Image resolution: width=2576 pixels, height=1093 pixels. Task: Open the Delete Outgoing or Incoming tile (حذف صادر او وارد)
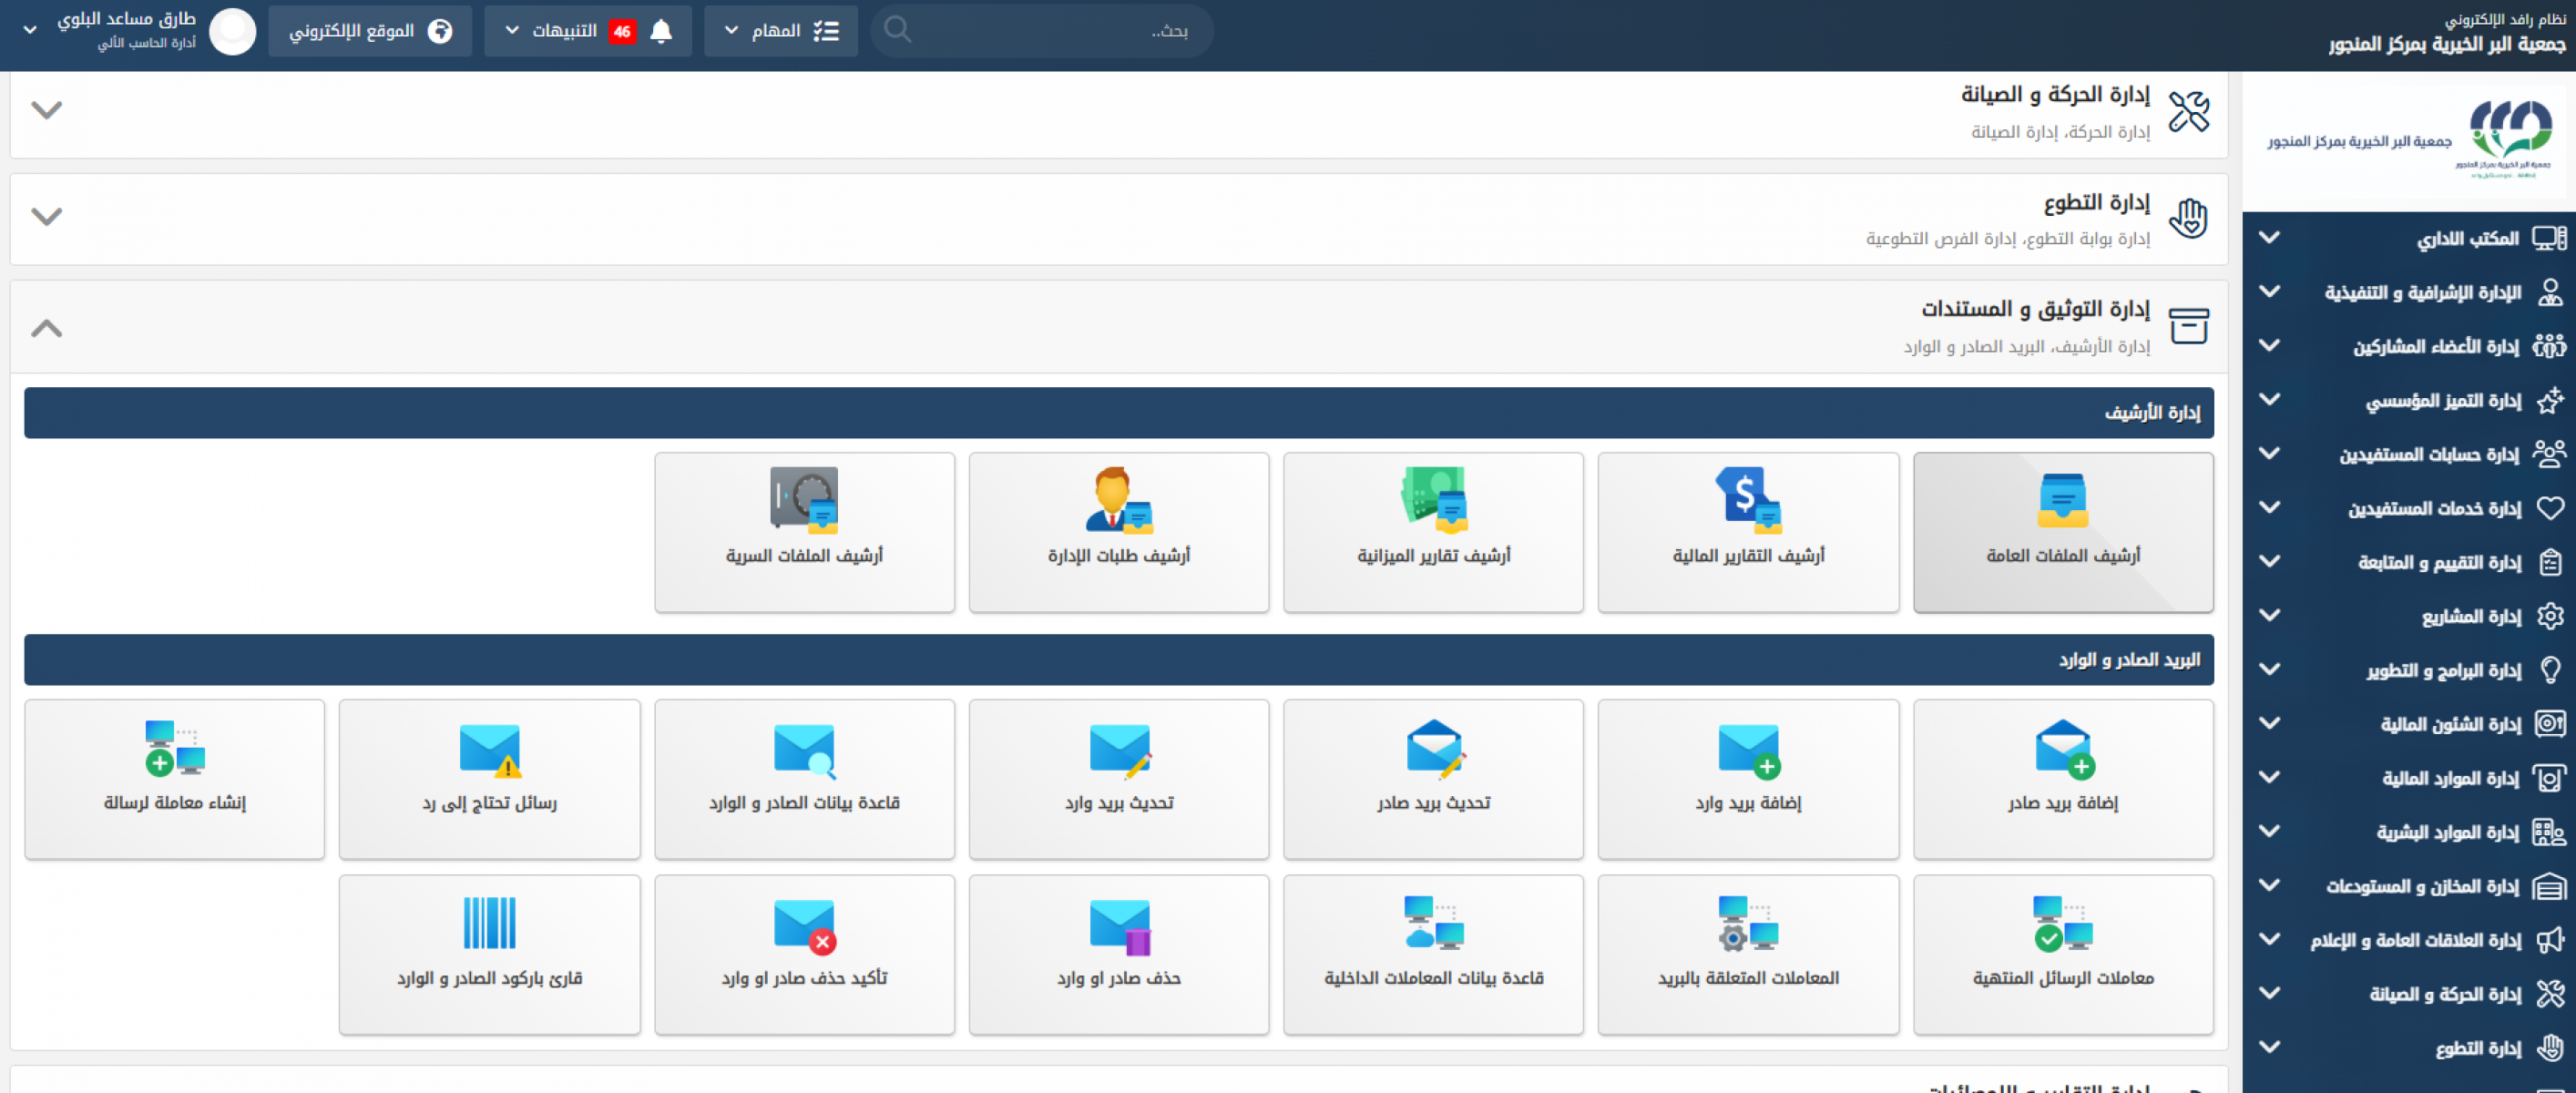1118,954
